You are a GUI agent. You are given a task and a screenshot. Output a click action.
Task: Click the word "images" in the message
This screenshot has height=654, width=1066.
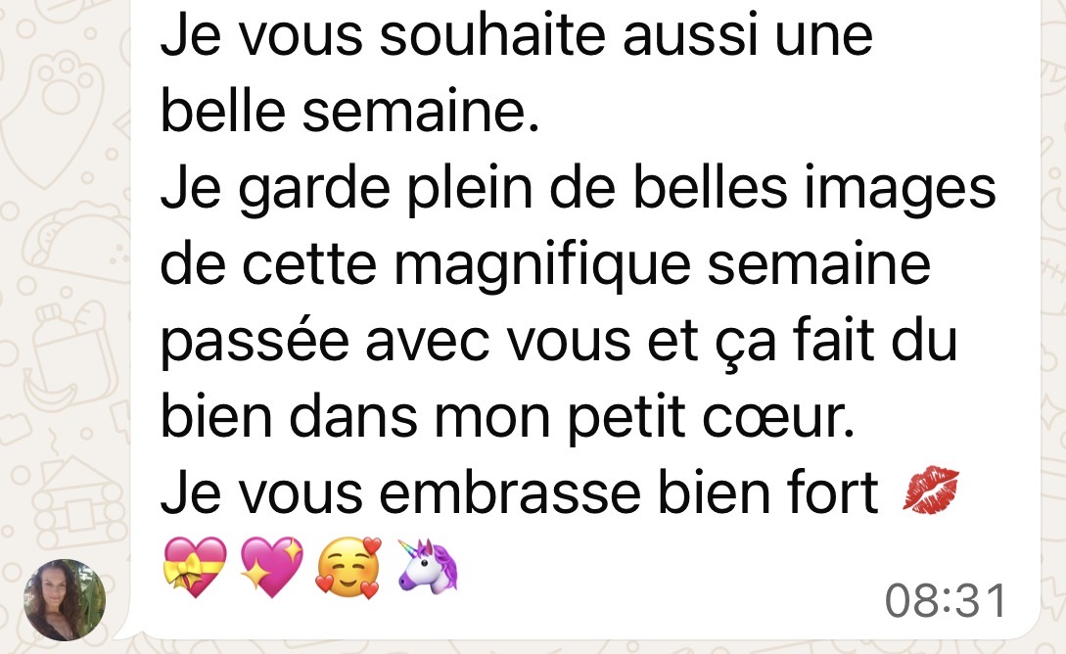tap(901, 190)
